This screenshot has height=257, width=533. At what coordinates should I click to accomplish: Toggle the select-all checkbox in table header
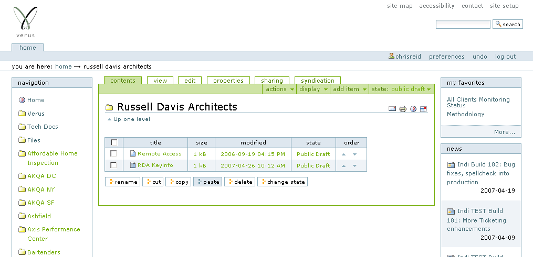point(114,142)
